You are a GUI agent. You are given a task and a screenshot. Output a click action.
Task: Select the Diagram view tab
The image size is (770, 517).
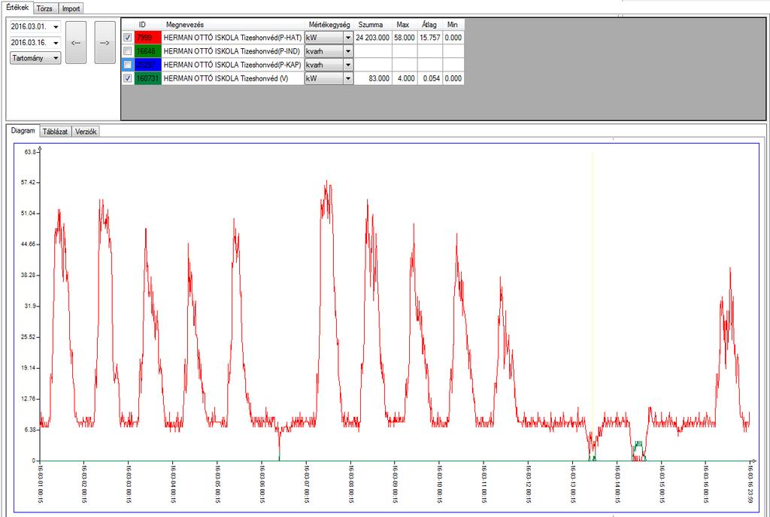23,131
